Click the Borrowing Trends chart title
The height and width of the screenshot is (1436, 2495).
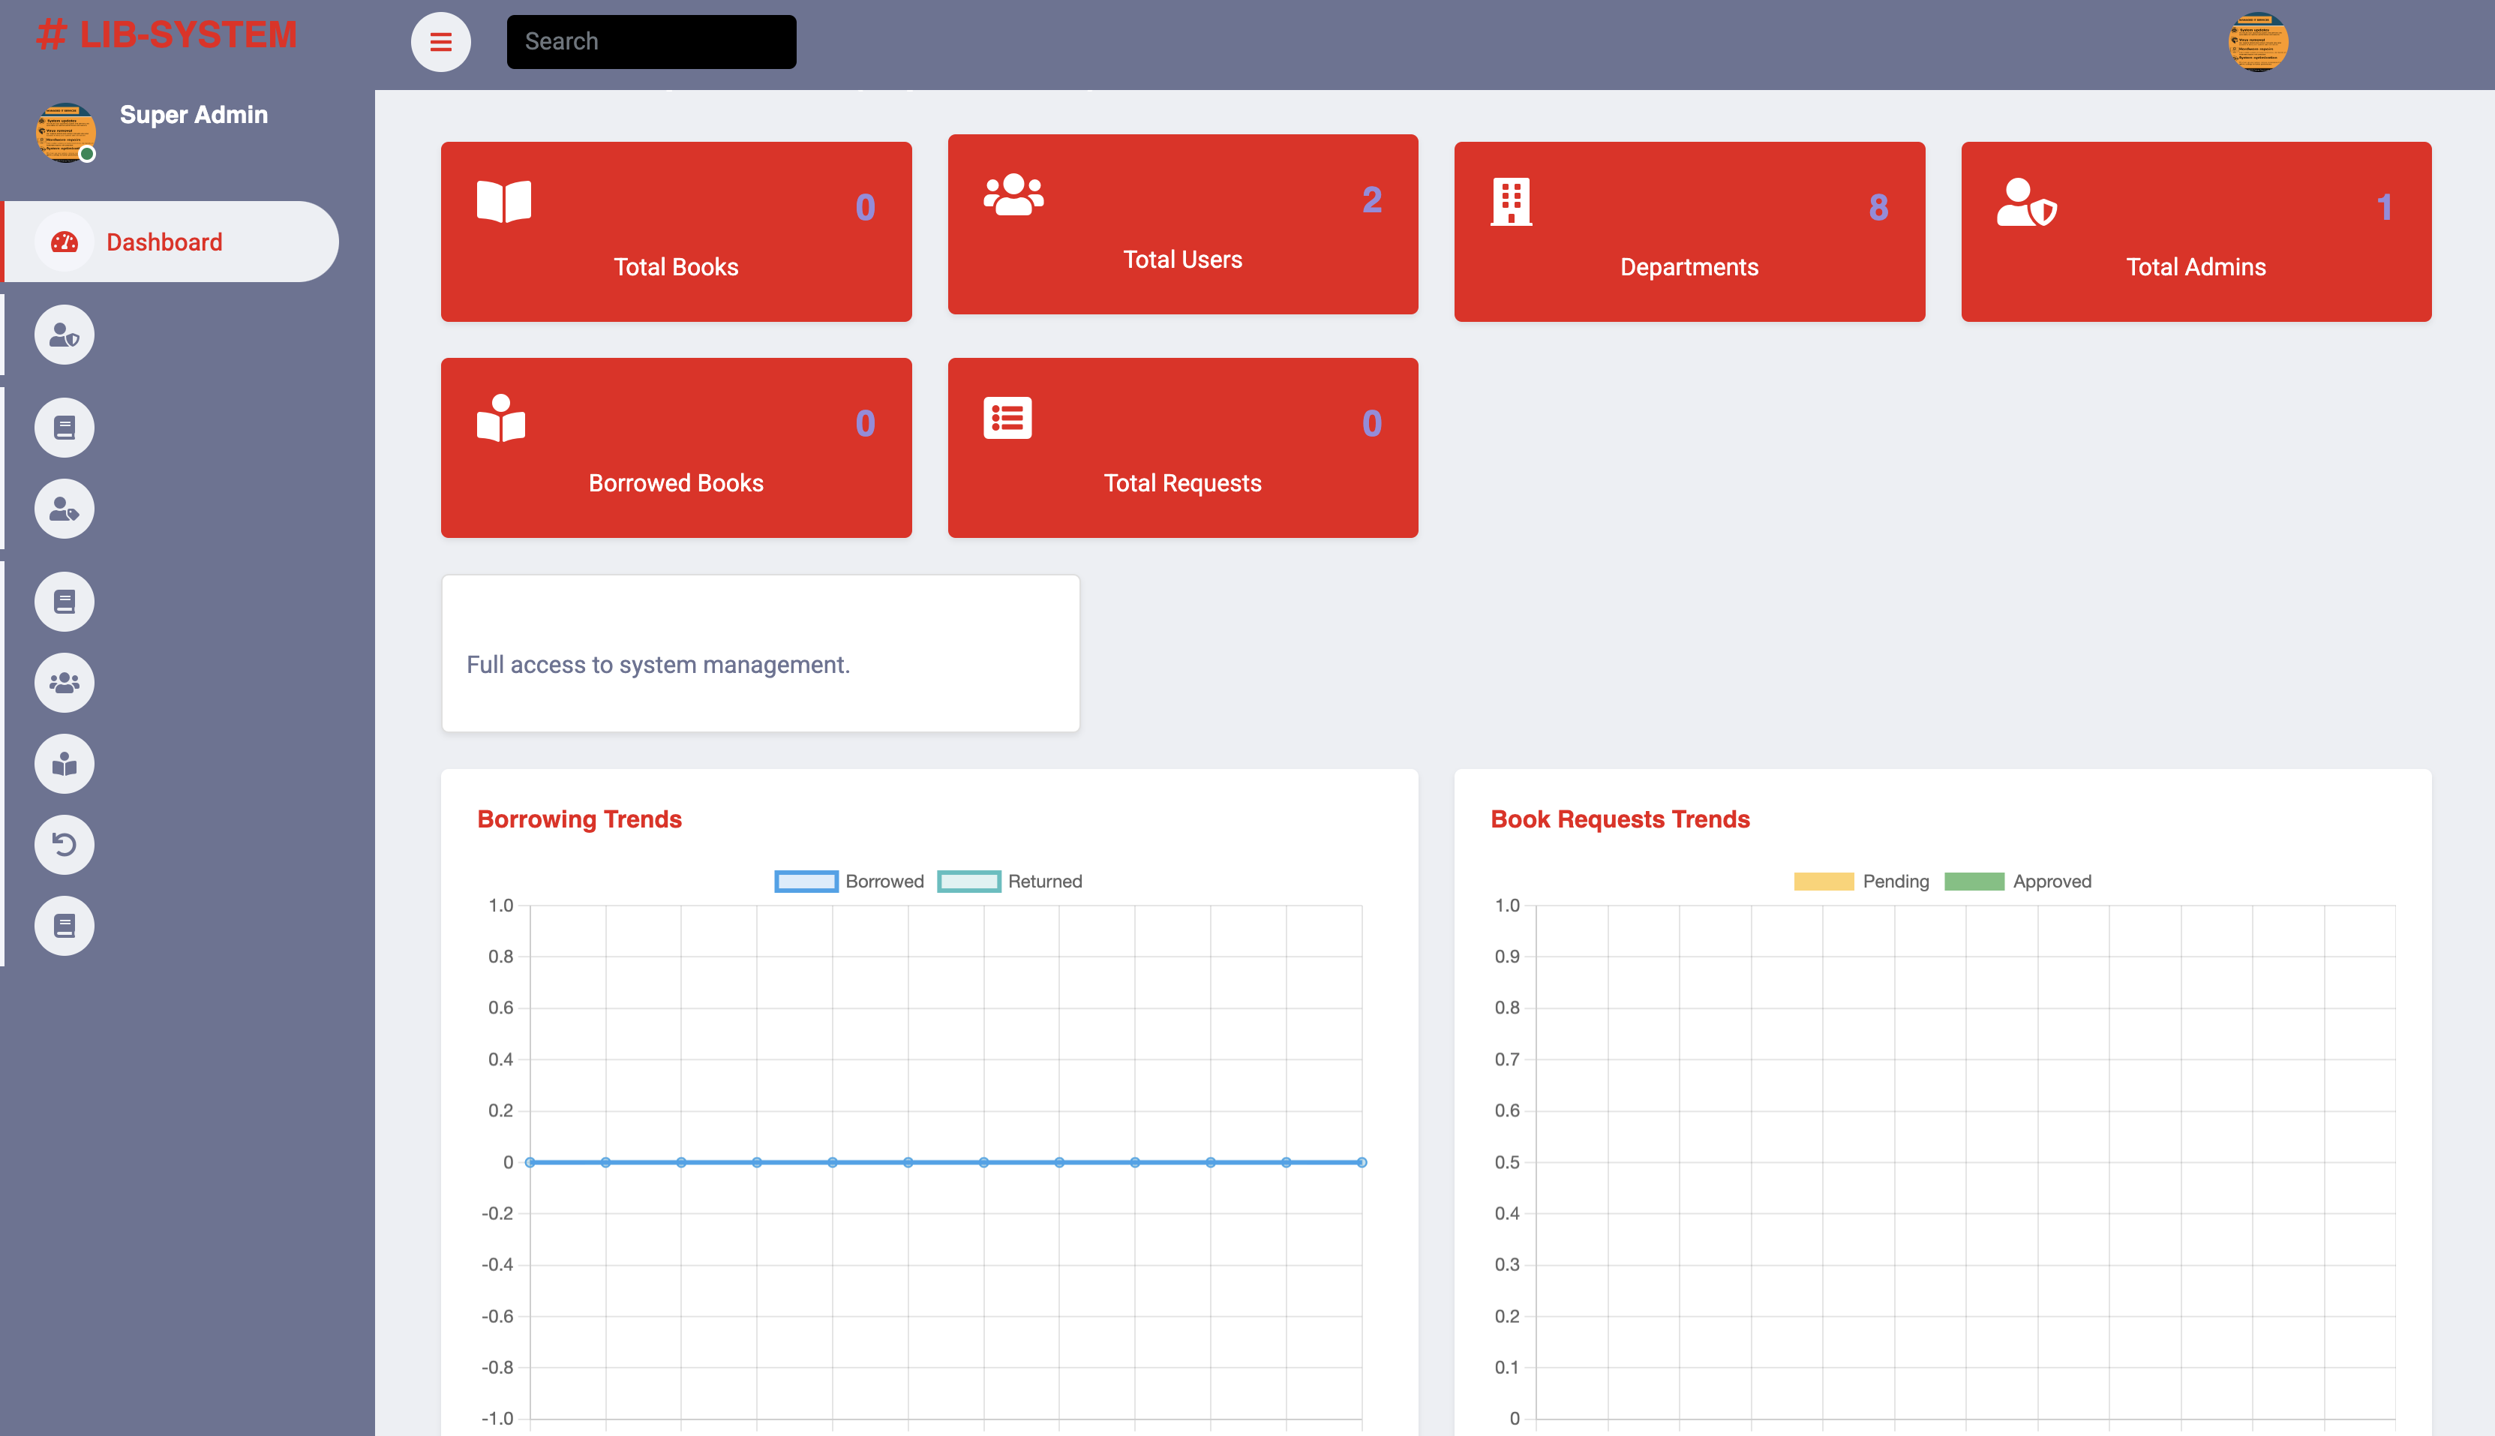tap(580, 819)
